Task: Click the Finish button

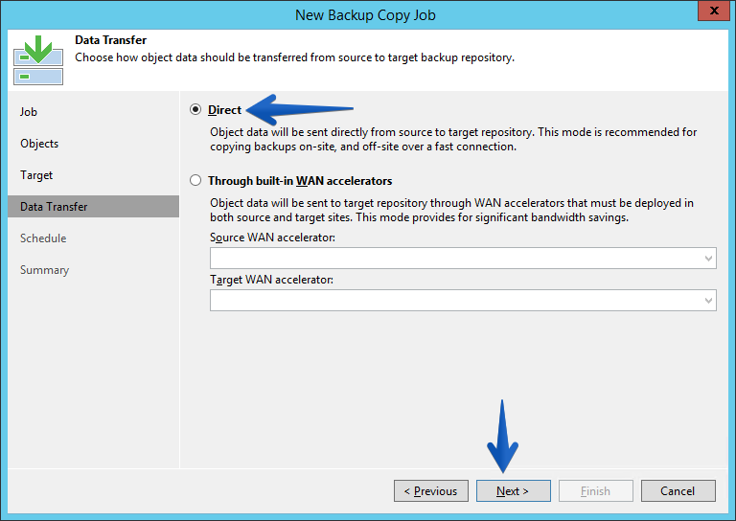Action: click(x=596, y=491)
